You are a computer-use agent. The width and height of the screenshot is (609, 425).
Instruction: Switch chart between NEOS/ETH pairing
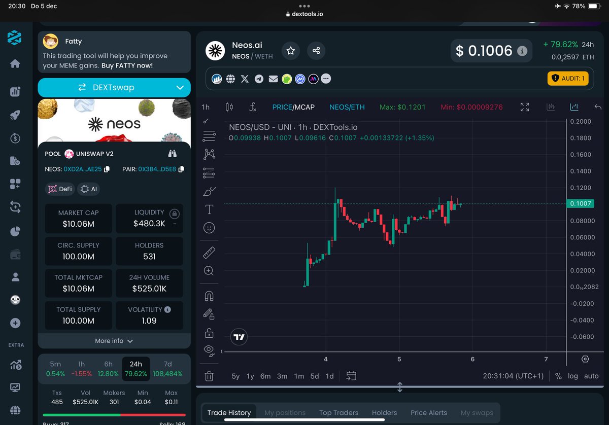coord(347,107)
